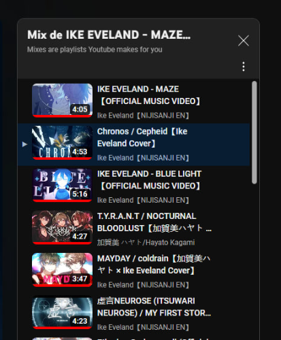Play the BLUE LIGHT video thumbnail

(x=62, y=185)
